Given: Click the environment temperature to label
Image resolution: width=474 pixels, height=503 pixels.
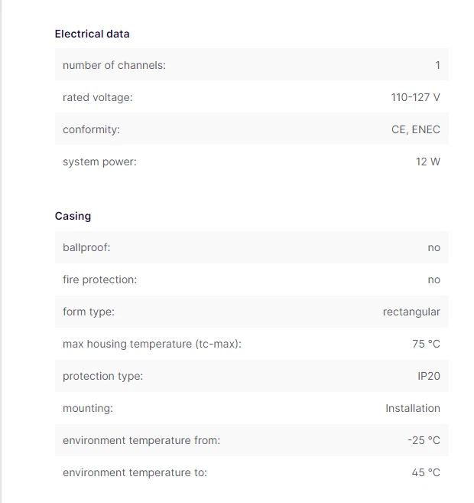Looking at the screenshot, I should [x=135, y=472].
